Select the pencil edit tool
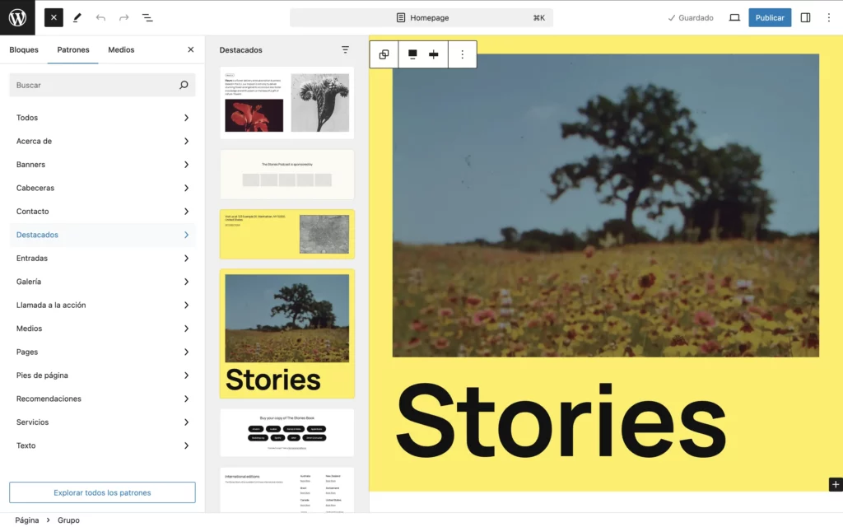Image resolution: width=843 pixels, height=527 pixels. point(77,17)
